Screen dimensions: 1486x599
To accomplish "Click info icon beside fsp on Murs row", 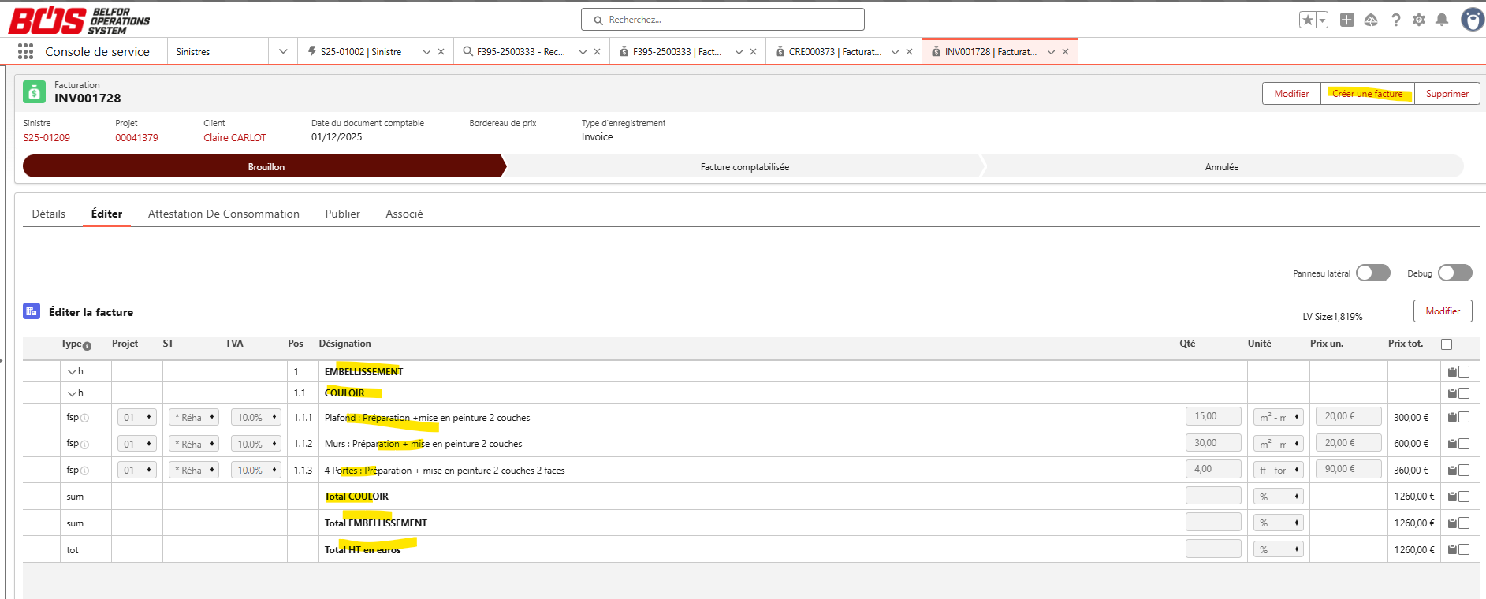I will [x=85, y=445].
